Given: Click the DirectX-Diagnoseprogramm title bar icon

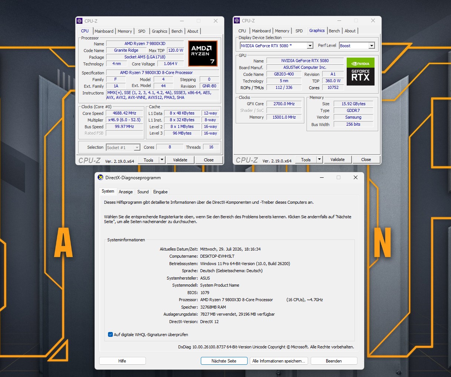Looking at the screenshot, I should click(101, 177).
